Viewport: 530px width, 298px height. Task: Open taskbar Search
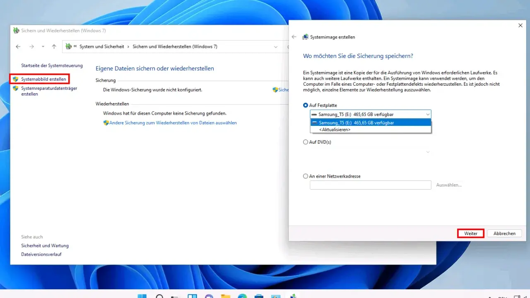159,296
